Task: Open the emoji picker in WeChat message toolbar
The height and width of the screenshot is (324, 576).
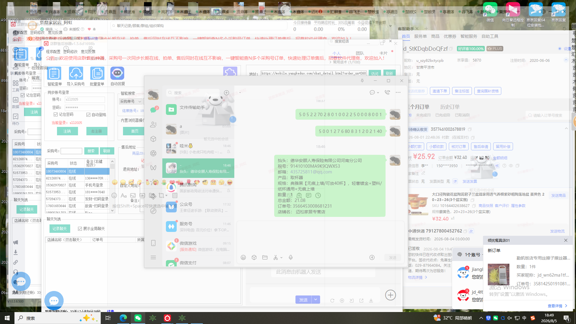Action: pos(243,257)
